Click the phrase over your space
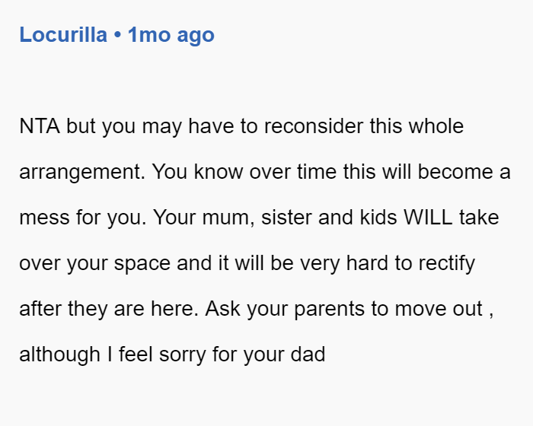The height and width of the screenshot is (426, 533). tap(95, 264)
